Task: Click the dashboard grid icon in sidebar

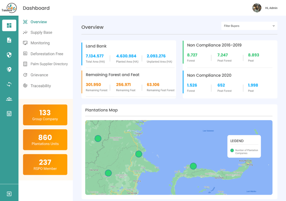Action: tap(9, 25)
